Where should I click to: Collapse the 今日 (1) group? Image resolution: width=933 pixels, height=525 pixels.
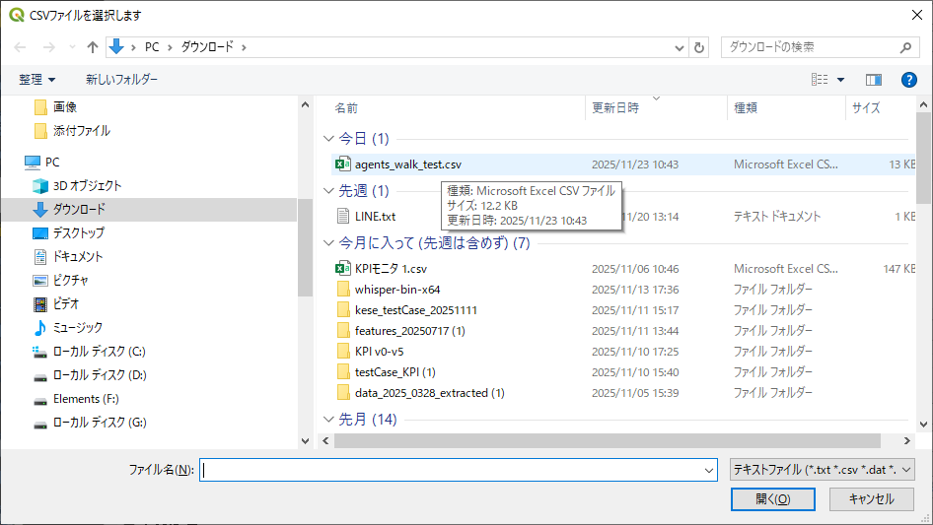coord(329,139)
